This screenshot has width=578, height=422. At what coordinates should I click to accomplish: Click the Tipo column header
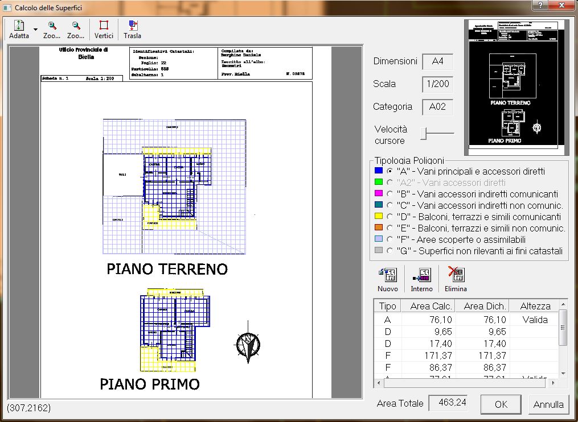pos(387,306)
